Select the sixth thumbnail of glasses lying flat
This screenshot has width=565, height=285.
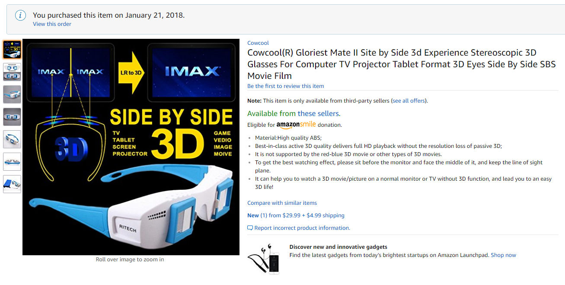pyautogui.click(x=12, y=162)
